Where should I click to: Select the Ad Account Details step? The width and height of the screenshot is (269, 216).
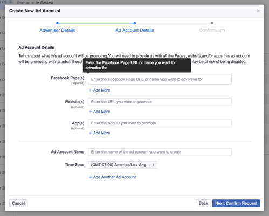coord(135,30)
